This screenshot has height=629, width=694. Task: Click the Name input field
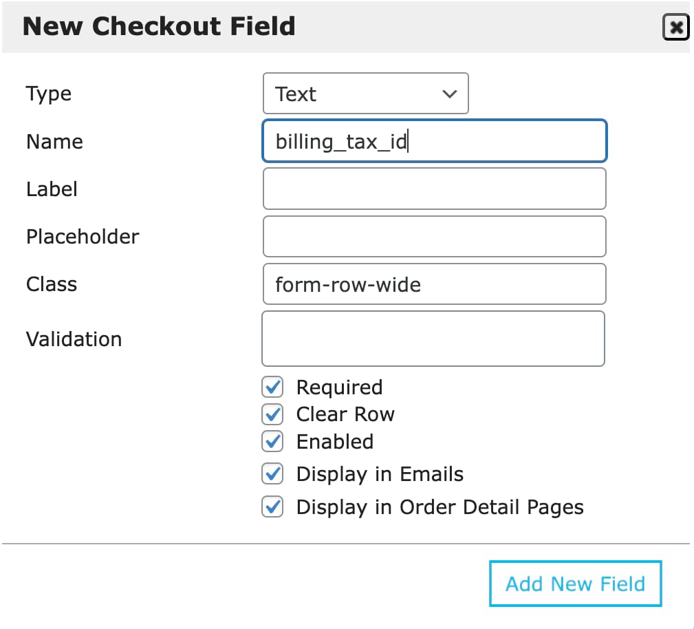[x=434, y=140]
